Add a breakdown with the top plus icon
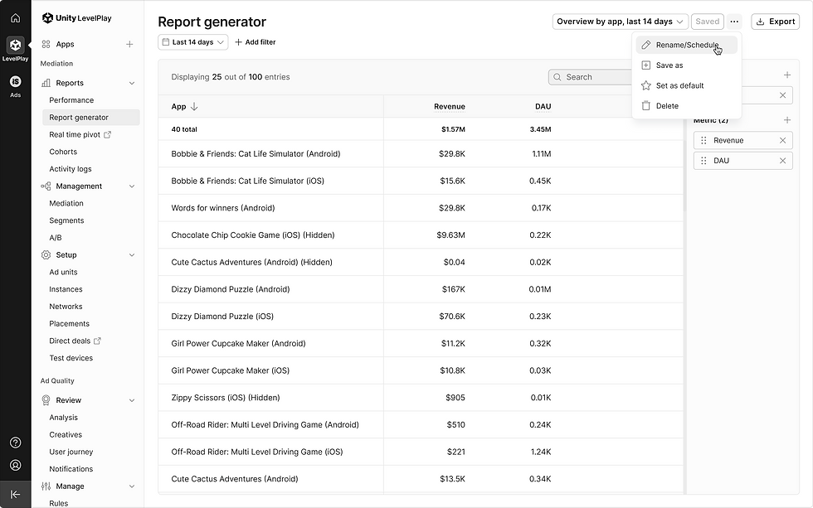This screenshot has width=813, height=508. pyautogui.click(x=787, y=75)
